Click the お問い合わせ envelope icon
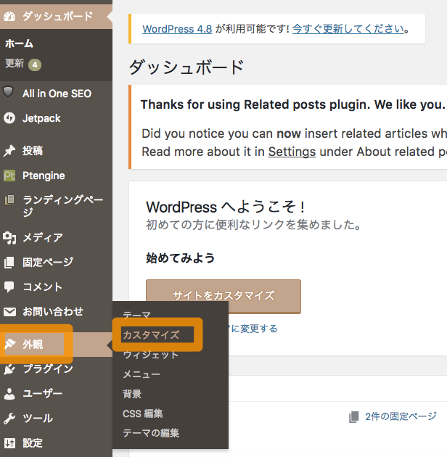The image size is (447, 457). tap(9, 312)
